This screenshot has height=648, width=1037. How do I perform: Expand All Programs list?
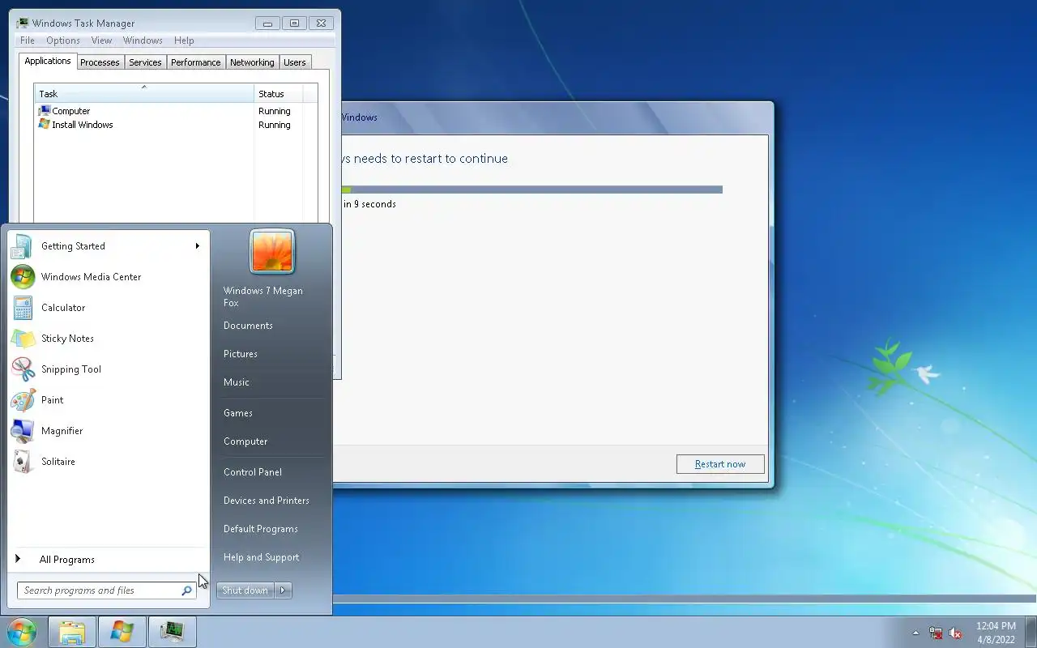tap(67, 560)
